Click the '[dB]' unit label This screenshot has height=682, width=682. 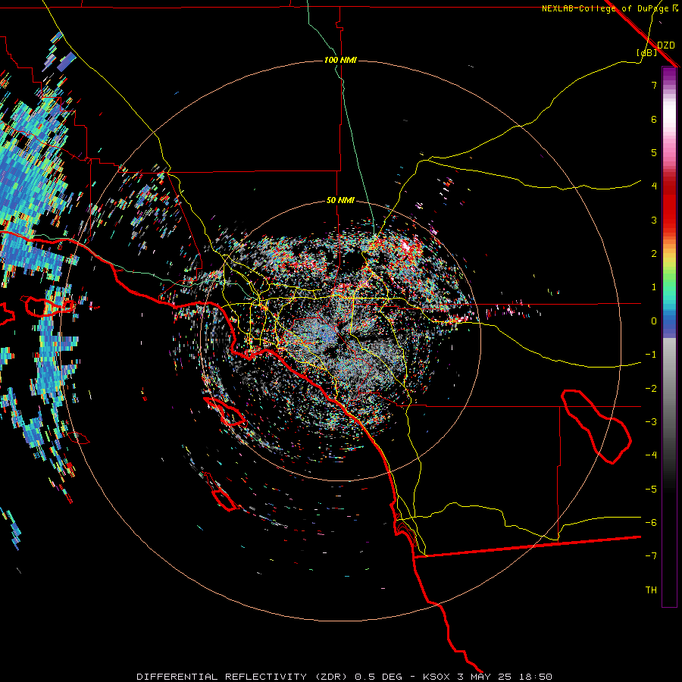click(x=647, y=52)
